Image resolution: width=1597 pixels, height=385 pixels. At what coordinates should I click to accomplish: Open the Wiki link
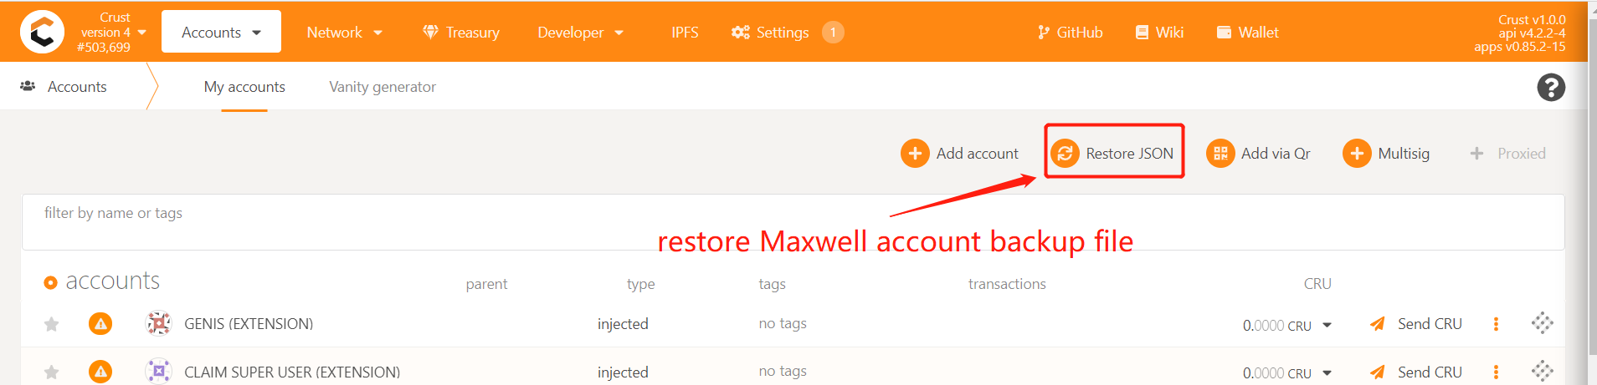coord(1159,32)
